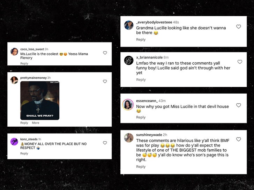Reply to _everybodylovesteee's comment
Viewport: 254px width, 190px height.
click(141, 40)
